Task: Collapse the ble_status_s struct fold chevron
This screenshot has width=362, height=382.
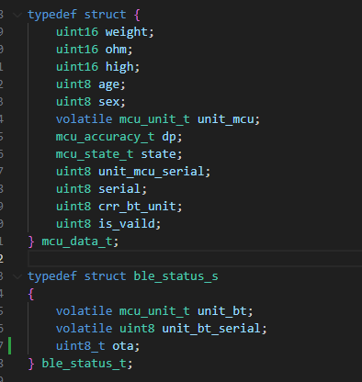Action: 18,276
